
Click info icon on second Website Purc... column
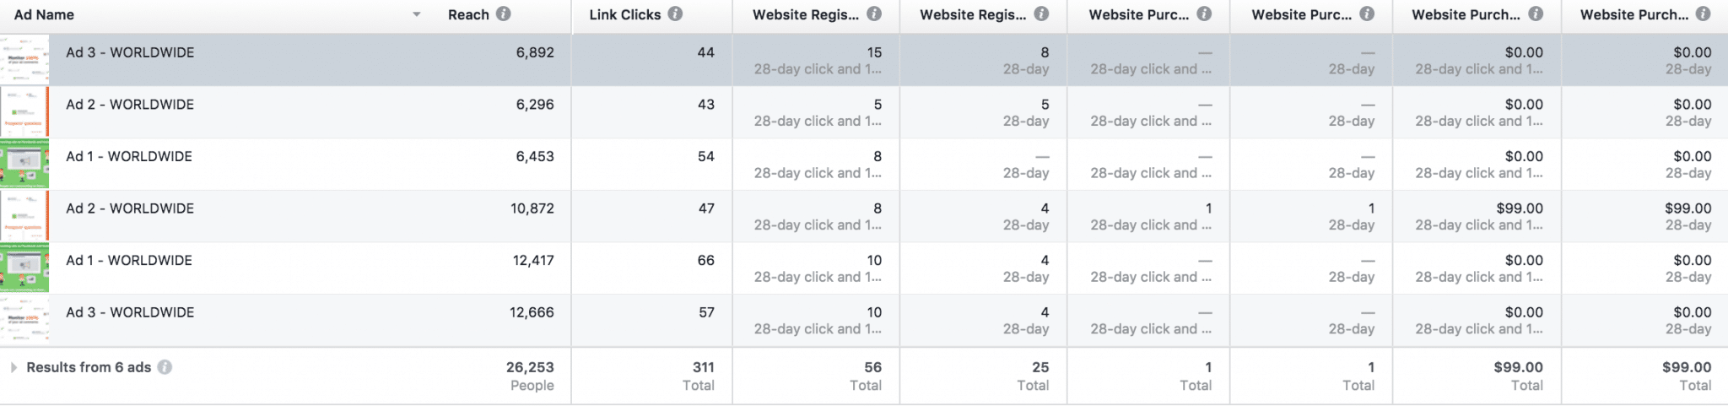click(1367, 14)
